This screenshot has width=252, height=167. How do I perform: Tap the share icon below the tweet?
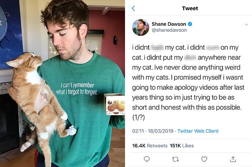(x=233, y=159)
